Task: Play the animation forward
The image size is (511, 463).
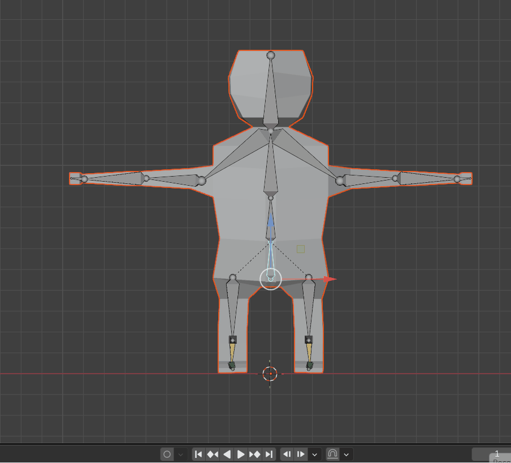Action: (241, 454)
